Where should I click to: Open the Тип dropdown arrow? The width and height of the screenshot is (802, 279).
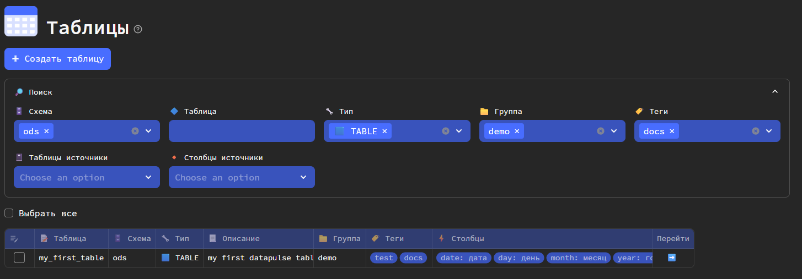pos(459,131)
